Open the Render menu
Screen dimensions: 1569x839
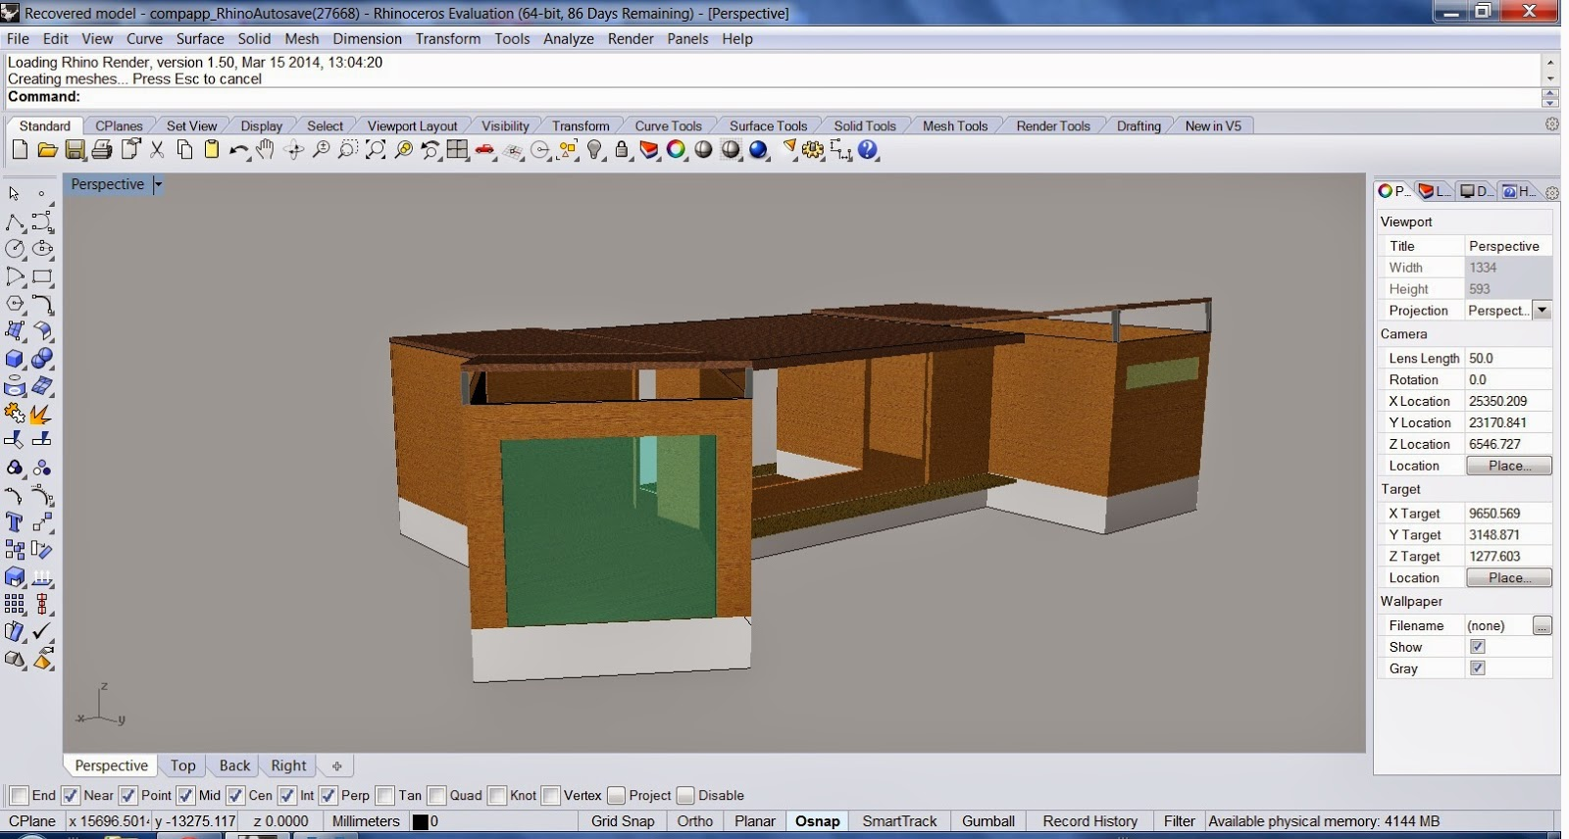click(631, 39)
